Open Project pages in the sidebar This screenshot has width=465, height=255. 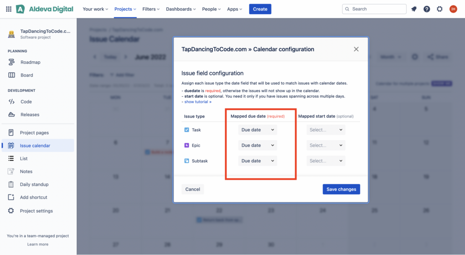35,132
